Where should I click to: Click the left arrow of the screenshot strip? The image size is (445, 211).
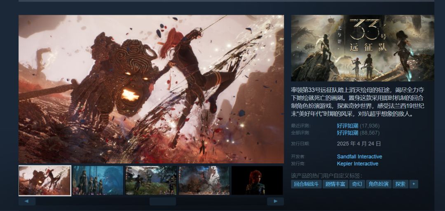(x=27, y=202)
